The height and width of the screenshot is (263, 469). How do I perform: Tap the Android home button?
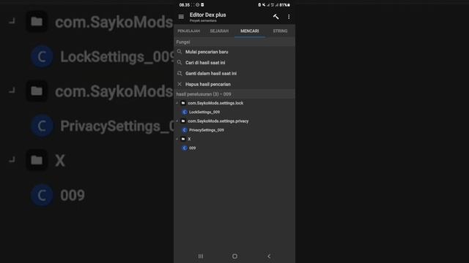234,256
